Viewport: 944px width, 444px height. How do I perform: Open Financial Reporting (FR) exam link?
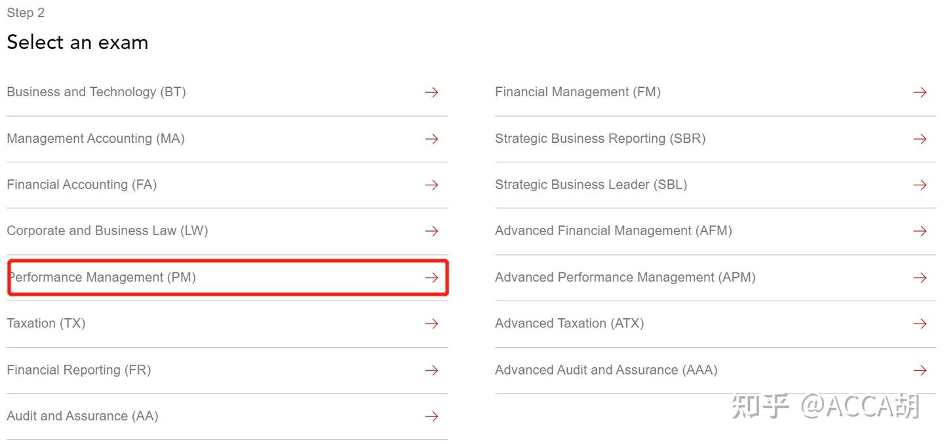click(x=79, y=370)
